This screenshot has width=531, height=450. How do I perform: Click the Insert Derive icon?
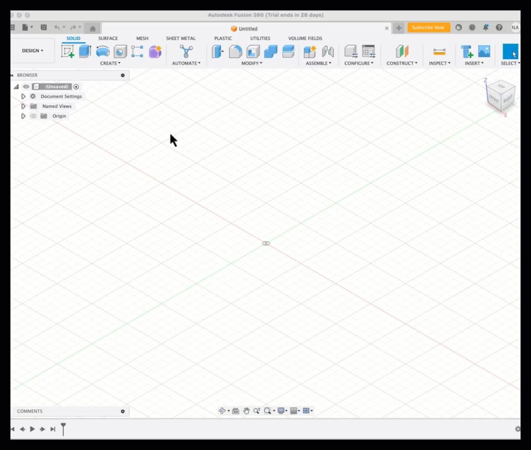[x=467, y=51]
